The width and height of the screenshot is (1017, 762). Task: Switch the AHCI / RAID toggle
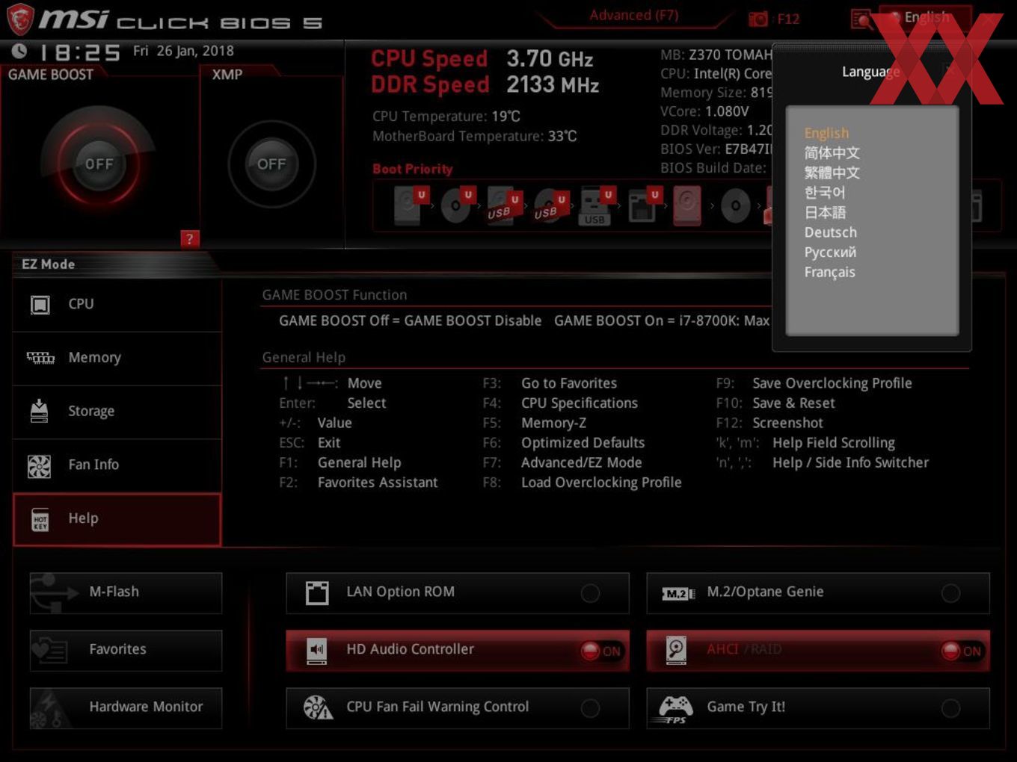(x=818, y=650)
